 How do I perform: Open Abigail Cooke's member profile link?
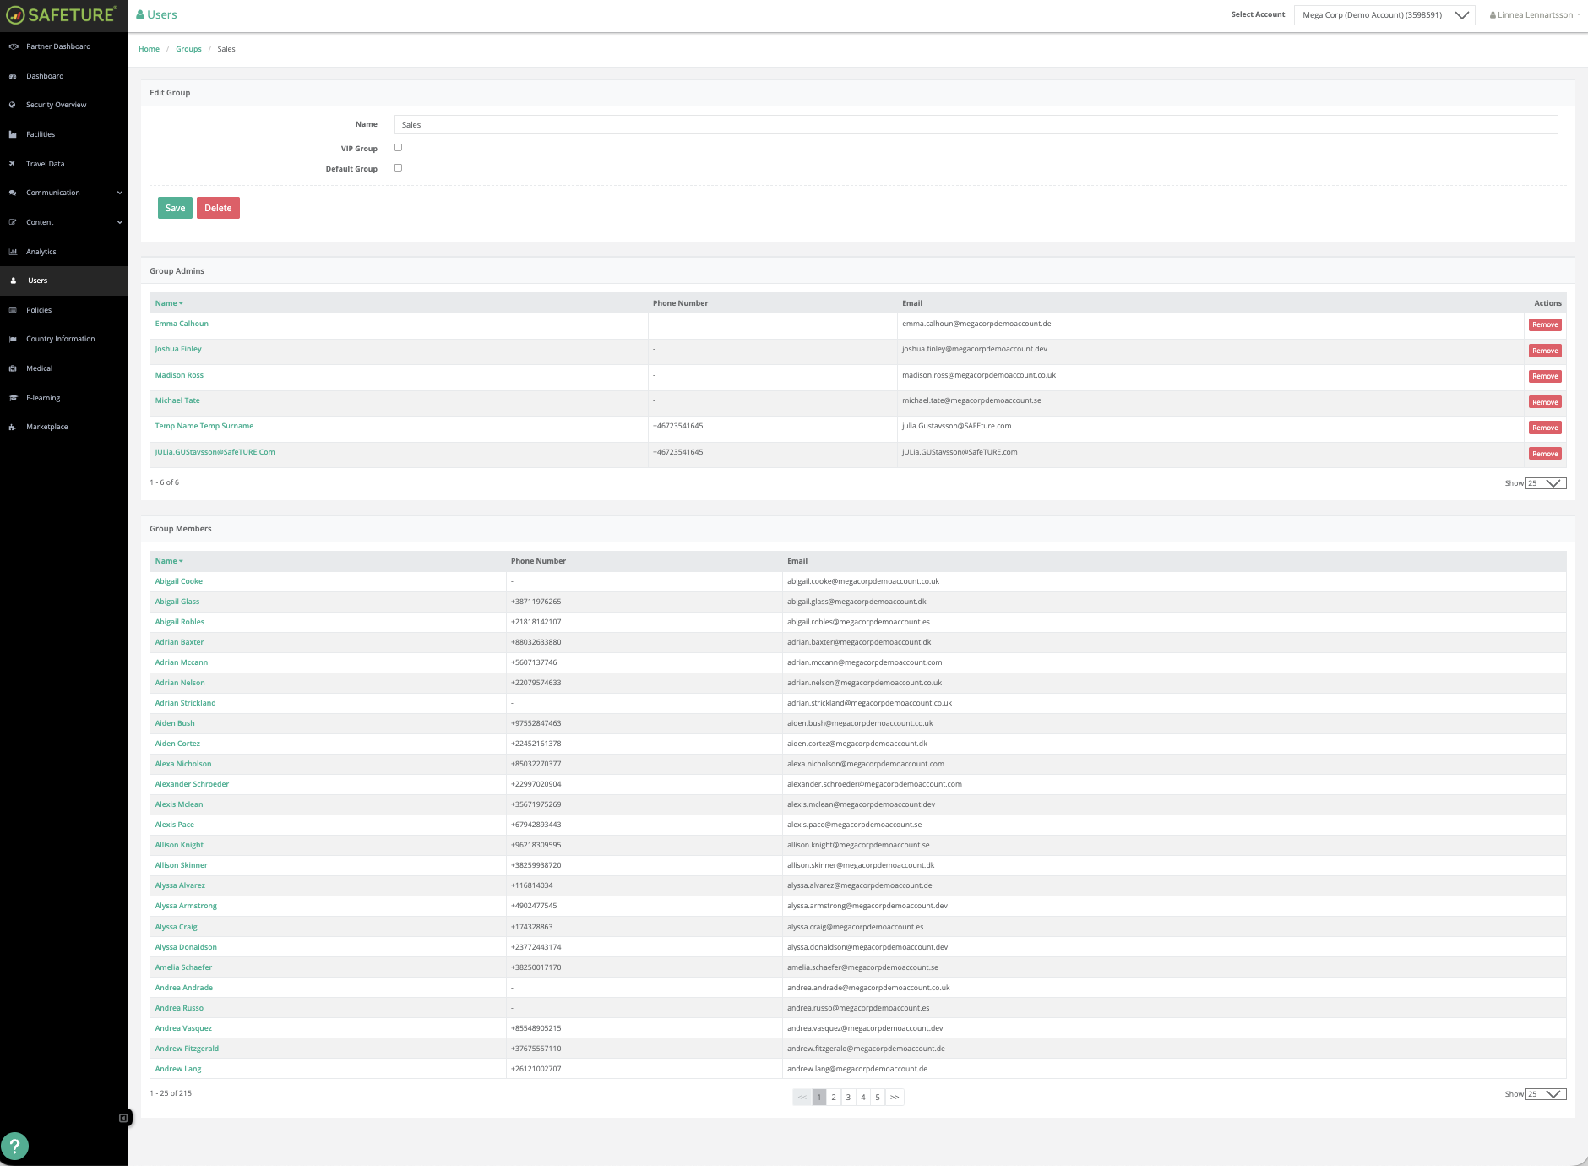pyautogui.click(x=178, y=581)
